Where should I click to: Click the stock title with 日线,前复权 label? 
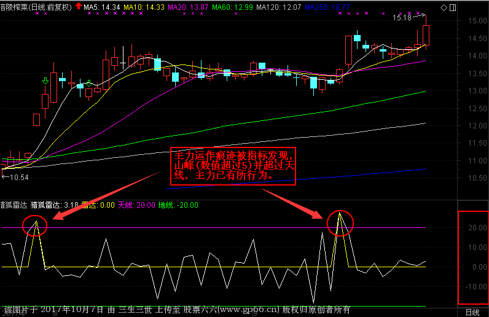click(x=36, y=7)
